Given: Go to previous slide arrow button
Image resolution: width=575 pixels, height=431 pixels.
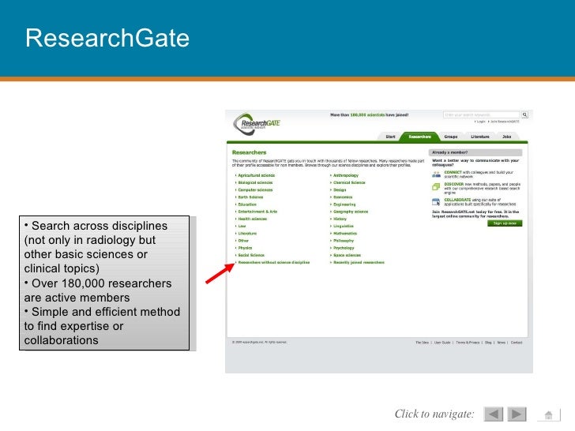Looking at the screenshot, I should coord(493,414).
